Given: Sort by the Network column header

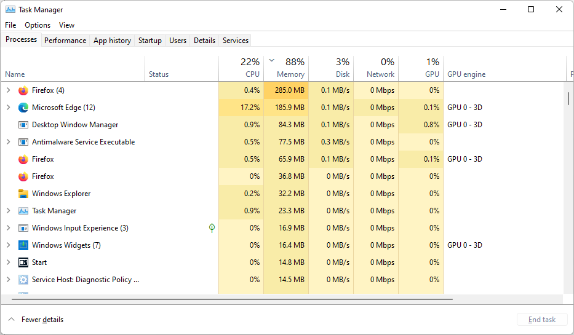Looking at the screenshot, I should click(x=376, y=68).
